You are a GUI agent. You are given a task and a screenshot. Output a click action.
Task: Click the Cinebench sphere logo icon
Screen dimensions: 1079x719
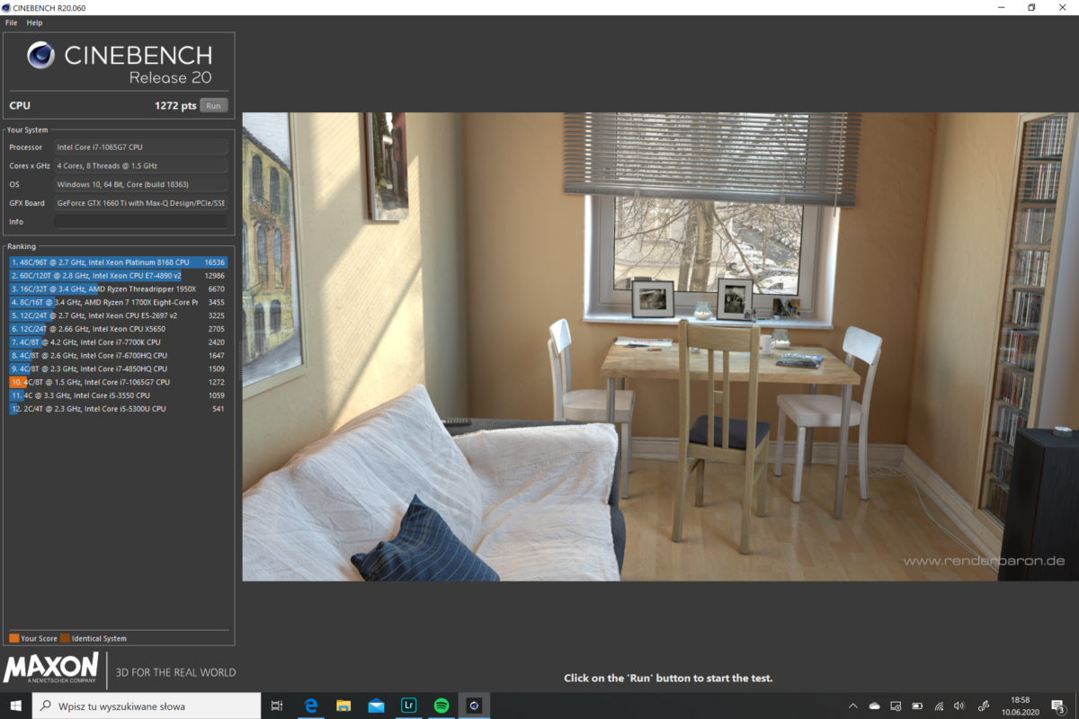41,56
